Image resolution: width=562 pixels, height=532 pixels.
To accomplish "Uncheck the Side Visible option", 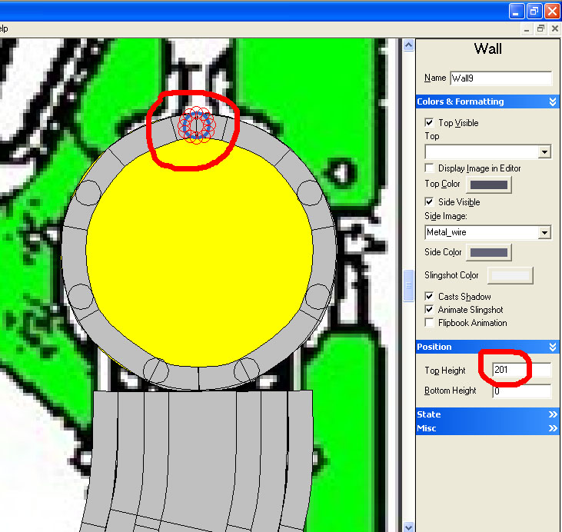I will (x=429, y=202).
